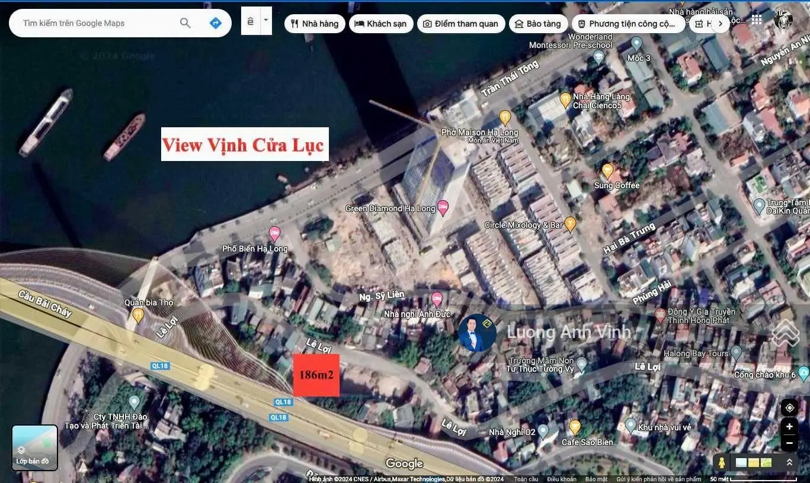810x483 pixels.
Task: Open Circle Mixology & Bar pin
Action: click(570, 224)
